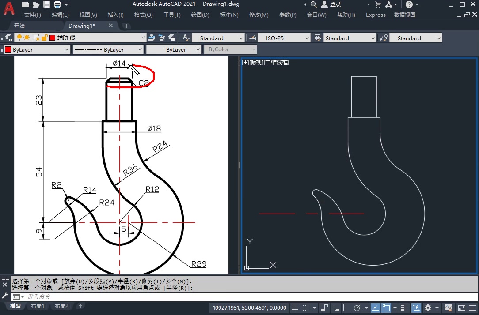Open the status bar customization menu icon

[x=473, y=307]
